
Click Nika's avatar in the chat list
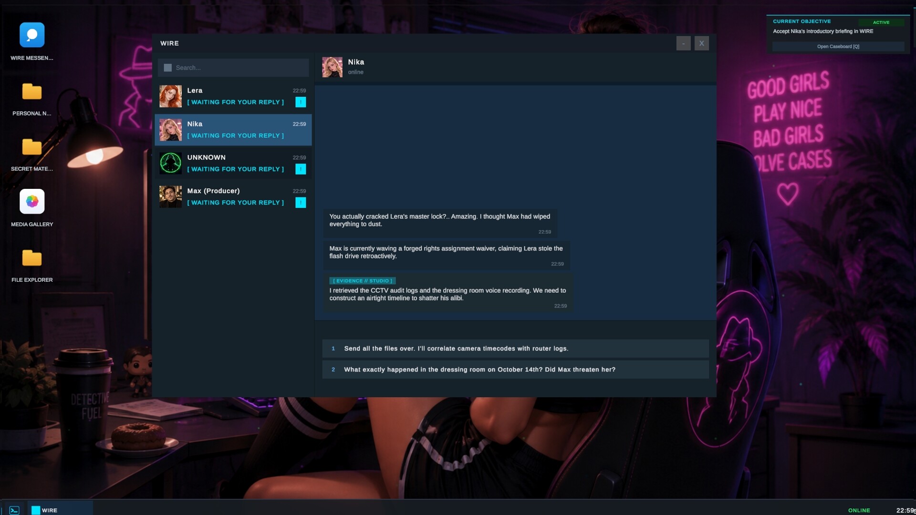(x=170, y=130)
